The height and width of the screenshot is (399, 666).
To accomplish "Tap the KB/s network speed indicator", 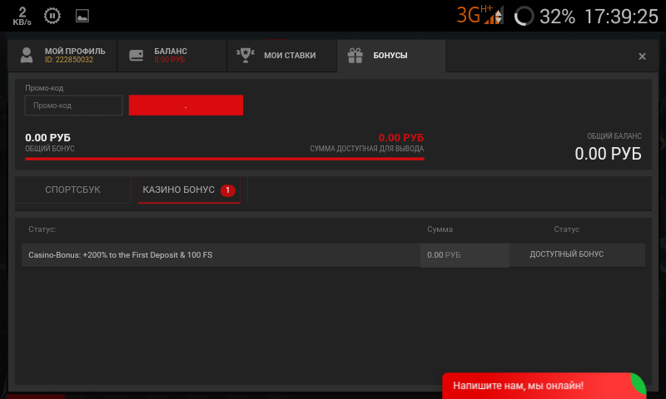I will [x=22, y=16].
